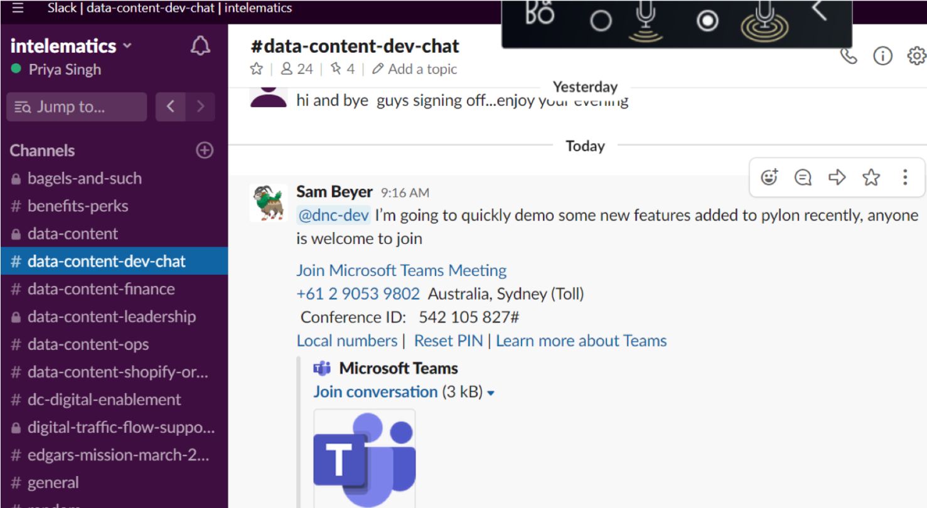Click the Today date divider label
The width and height of the screenshot is (927, 508).
[x=585, y=146]
